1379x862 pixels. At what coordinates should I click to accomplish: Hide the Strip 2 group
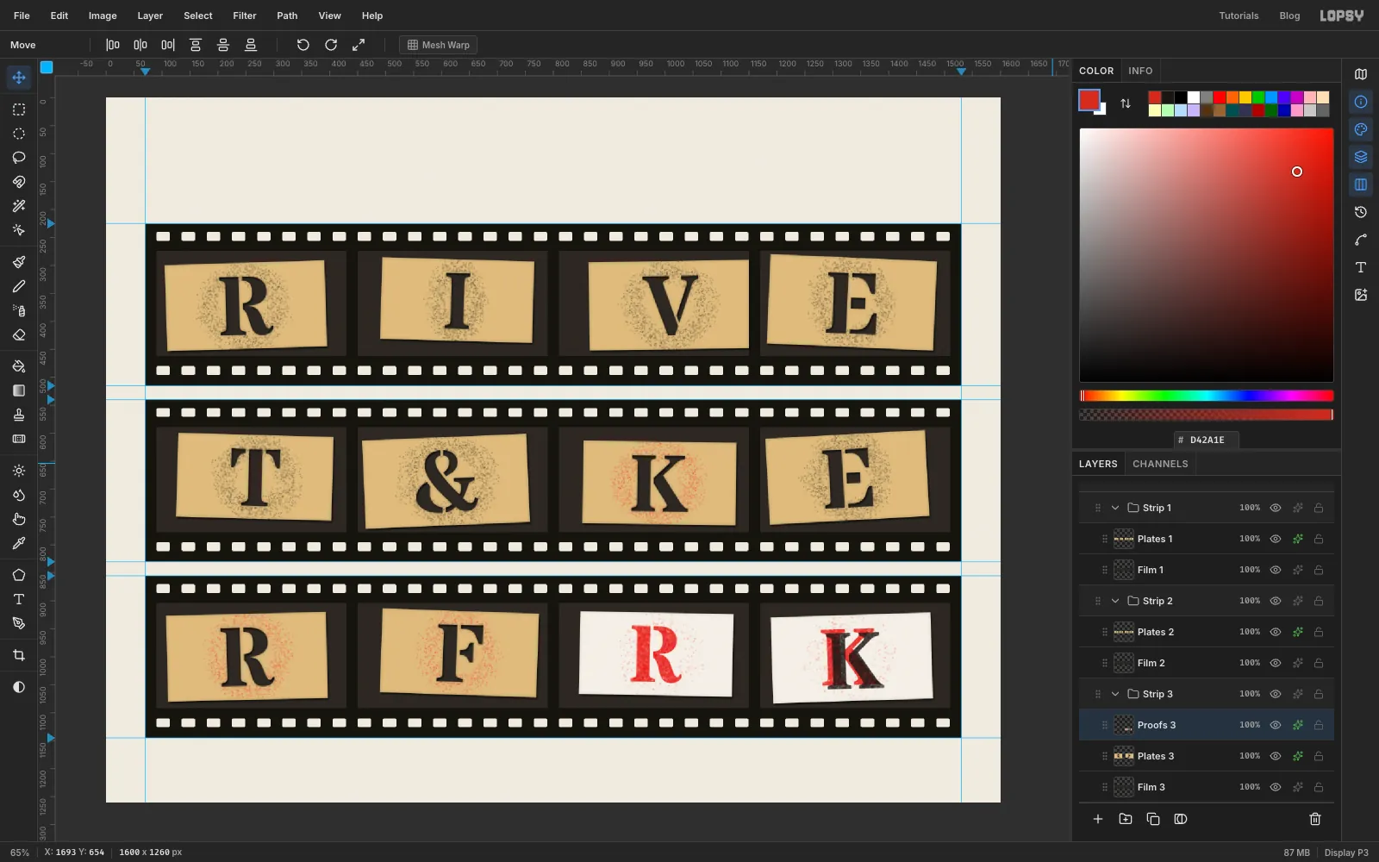(1276, 601)
